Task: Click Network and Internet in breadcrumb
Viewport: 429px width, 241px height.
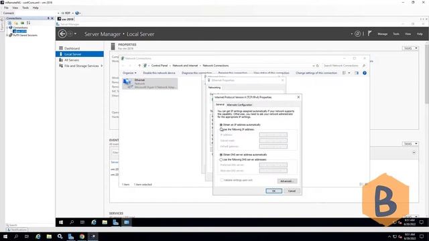Action: 185,66
